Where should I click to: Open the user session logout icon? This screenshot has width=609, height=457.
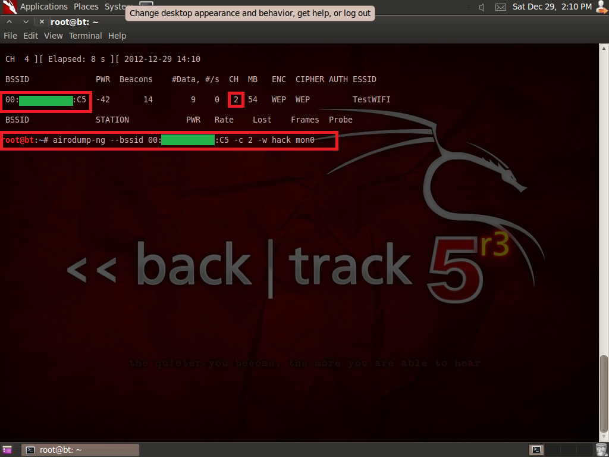pos(602,7)
